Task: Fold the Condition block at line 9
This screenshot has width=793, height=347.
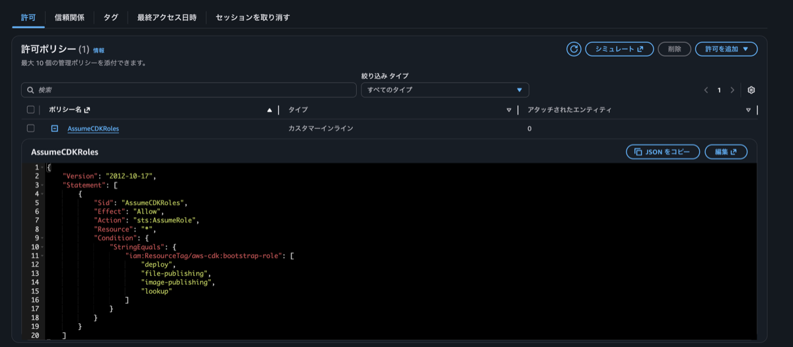Action: pos(42,237)
